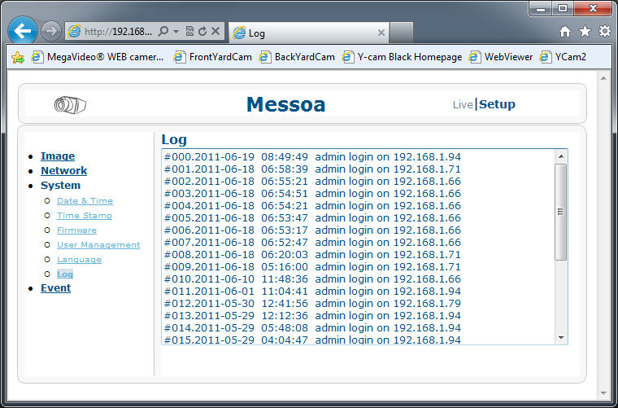The height and width of the screenshot is (408, 618).
Task: Click the search magnifier in address bar
Action: click(x=163, y=31)
